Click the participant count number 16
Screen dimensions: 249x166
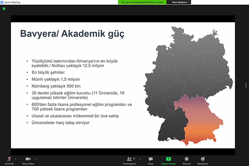134,158
